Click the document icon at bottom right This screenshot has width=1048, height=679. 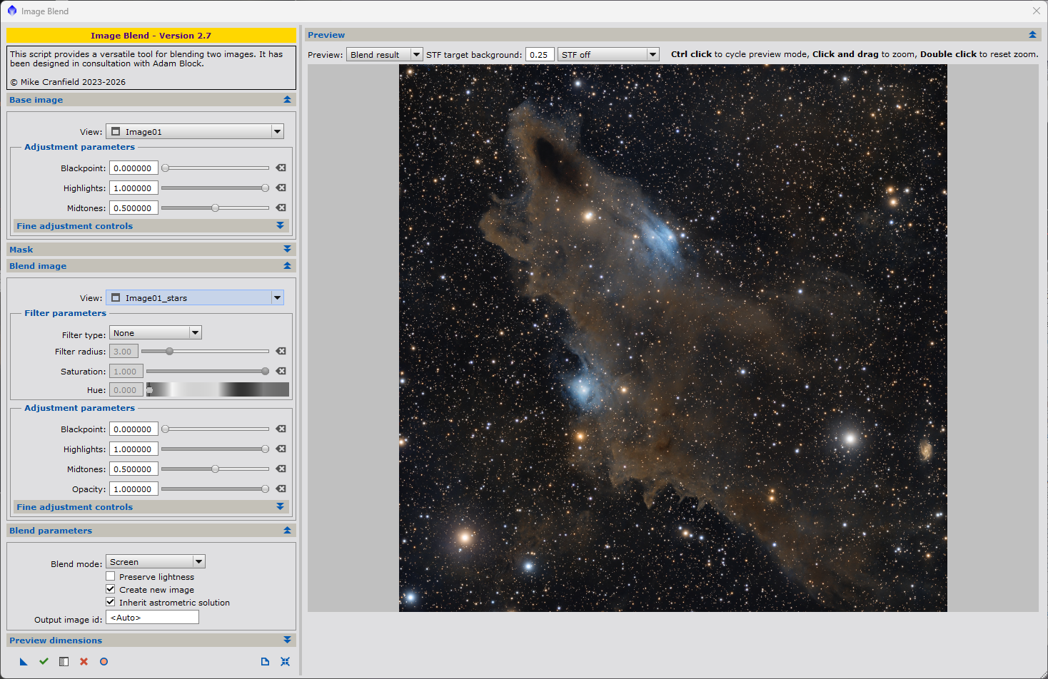click(x=265, y=662)
